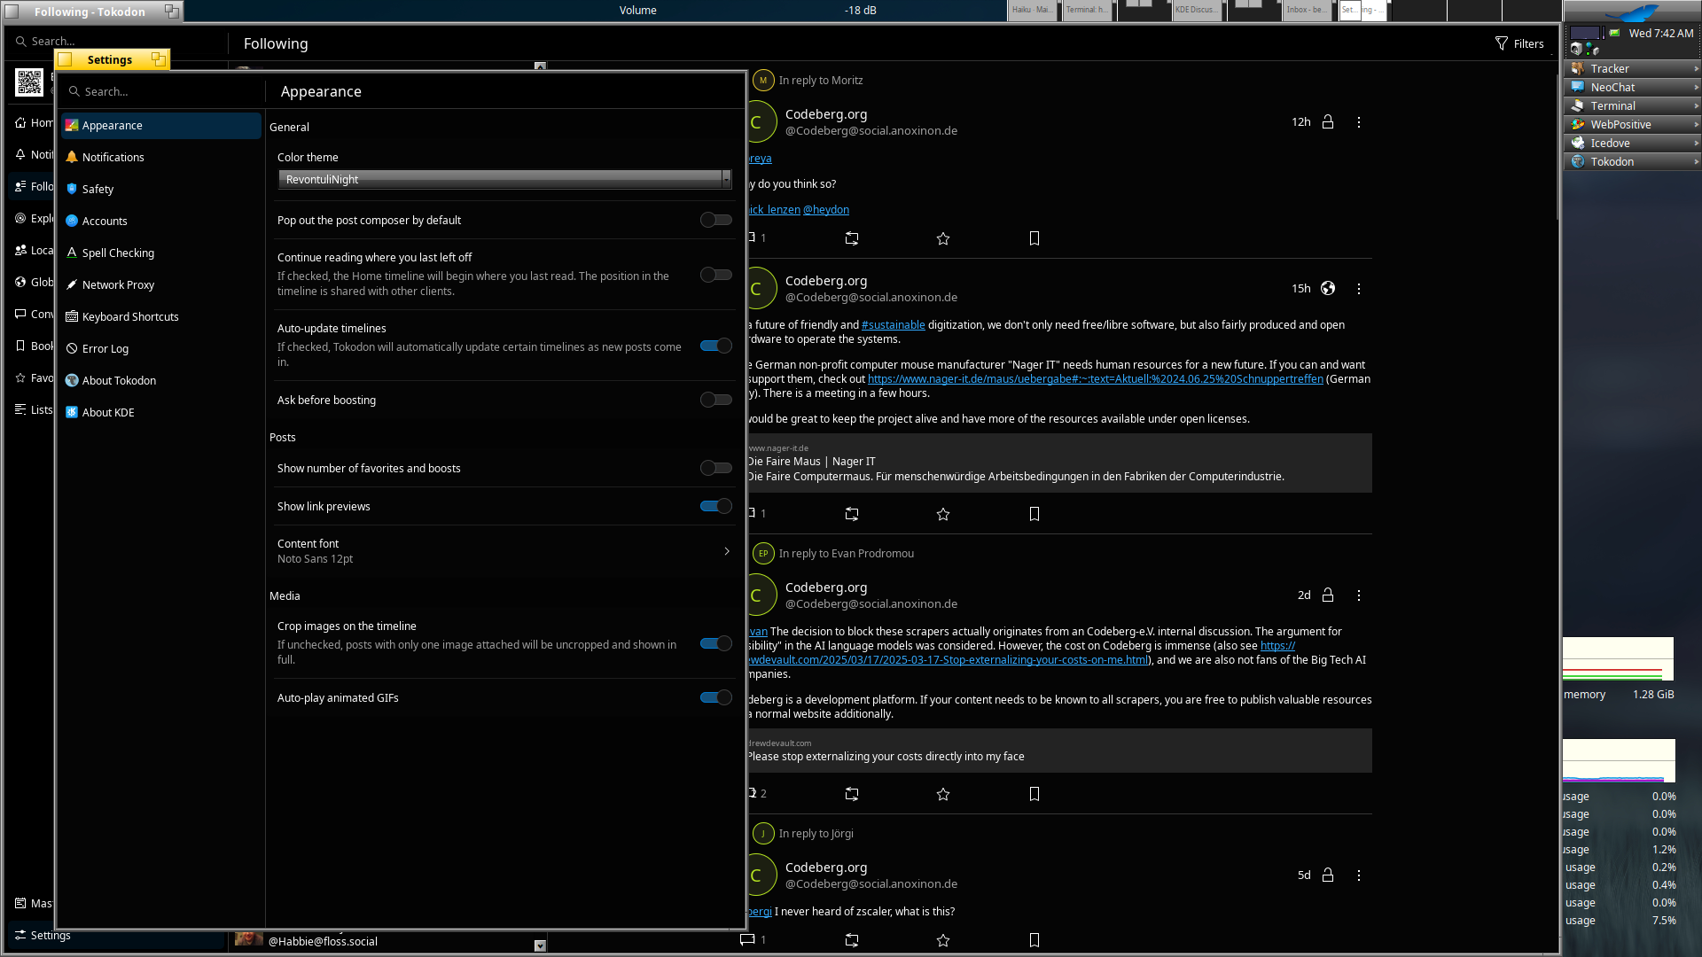Reply to the post about zscaler
1702x957 pixels.
click(748, 939)
